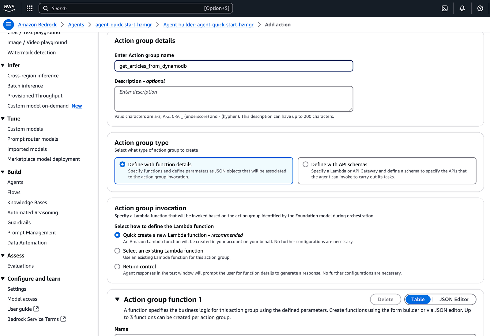
Task: Go to Cross-region inference
Action: point(33,76)
